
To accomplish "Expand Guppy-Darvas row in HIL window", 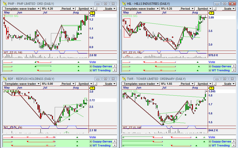I will click(x=210, y=66).
